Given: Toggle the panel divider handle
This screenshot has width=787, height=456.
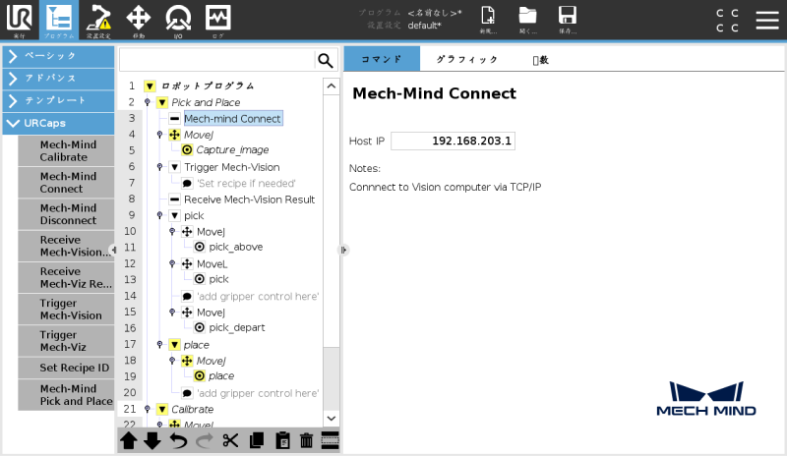Looking at the screenshot, I should point(343,250).
